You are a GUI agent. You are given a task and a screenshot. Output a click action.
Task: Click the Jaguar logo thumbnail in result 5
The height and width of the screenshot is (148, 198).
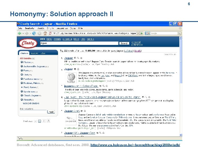pyautogui.click(x=71, y=119)
